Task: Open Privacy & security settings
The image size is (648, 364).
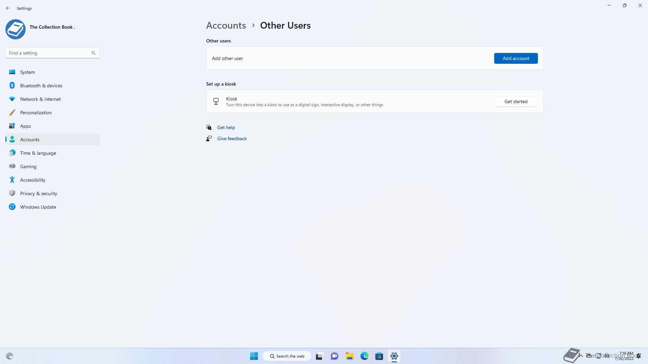Action: 38,193
